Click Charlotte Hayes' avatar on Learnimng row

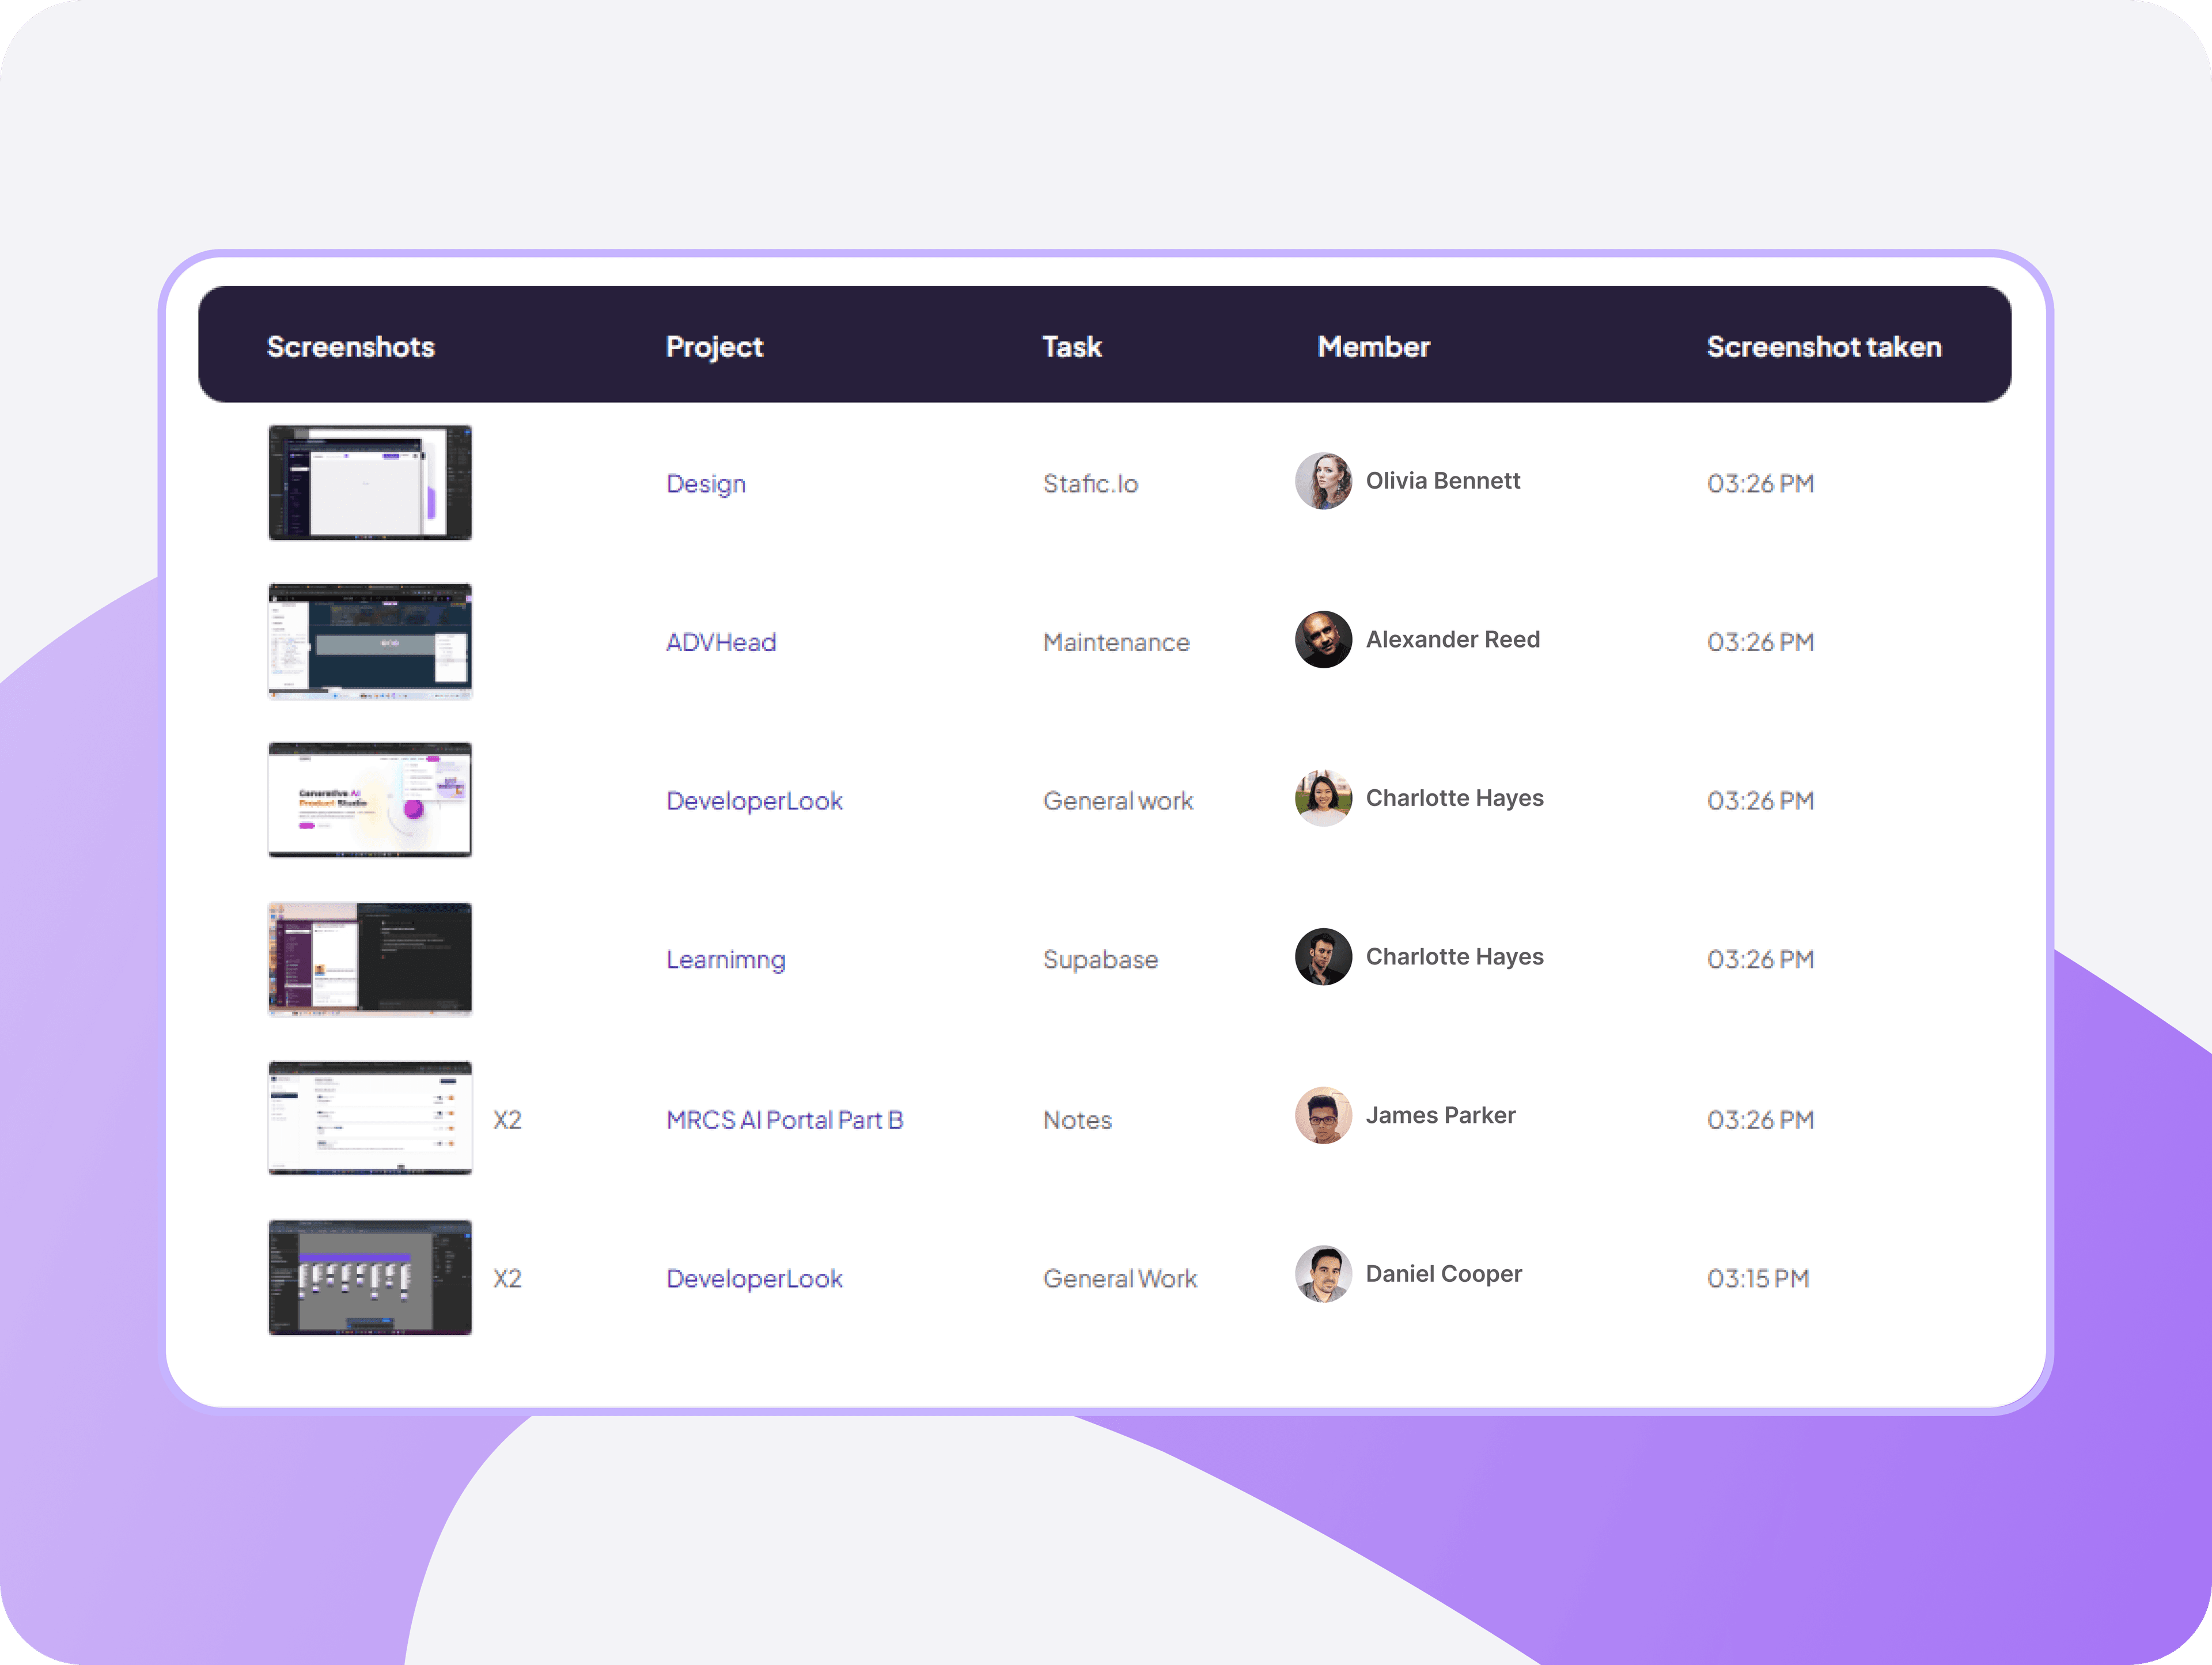(x=1322, y=957)
